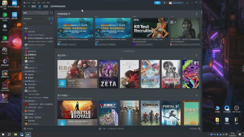This screenshot has height=137, width=244.
Task: Switch to Big Picture mode icon
Action: tap(187, 3)
